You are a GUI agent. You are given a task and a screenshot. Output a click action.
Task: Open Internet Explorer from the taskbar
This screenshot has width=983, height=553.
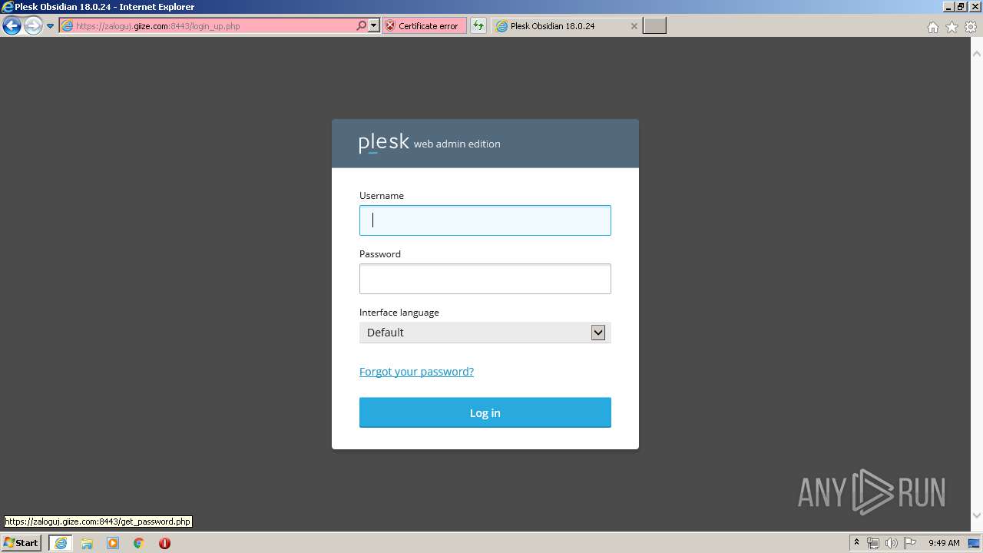[61, 543]
